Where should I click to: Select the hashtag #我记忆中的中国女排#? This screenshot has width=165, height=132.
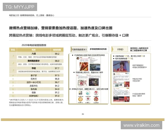tap(137, 80)
